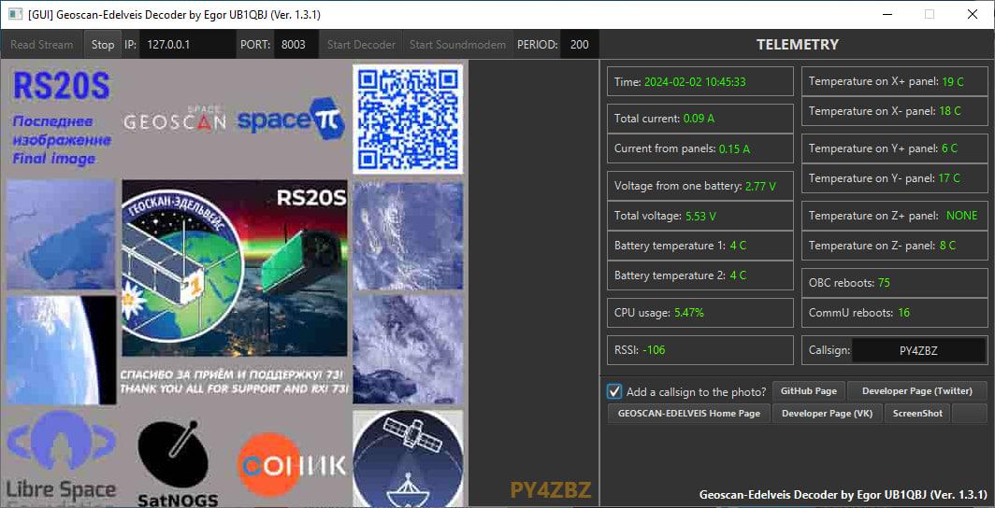Toggle Add a callsign to the photo checkbox
Image resolution: width=995 pixels, height=508 pixels.
tap(613, 391)
